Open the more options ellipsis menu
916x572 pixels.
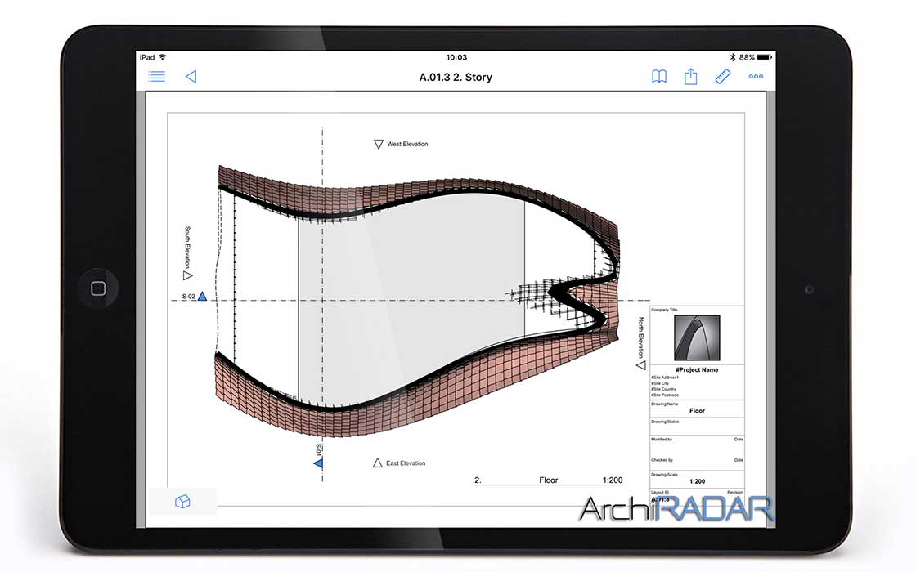tap(756, 76)
